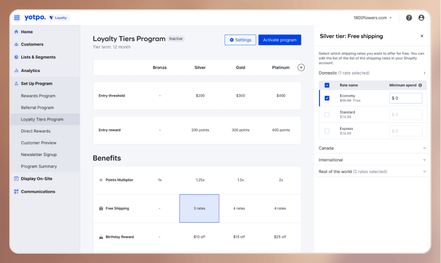
Task: Toggle the select-all rates header checkbox
Action: coord(327,85)
